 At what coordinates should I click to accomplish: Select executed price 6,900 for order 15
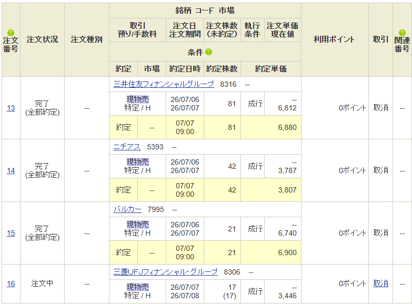coord(287,252)
